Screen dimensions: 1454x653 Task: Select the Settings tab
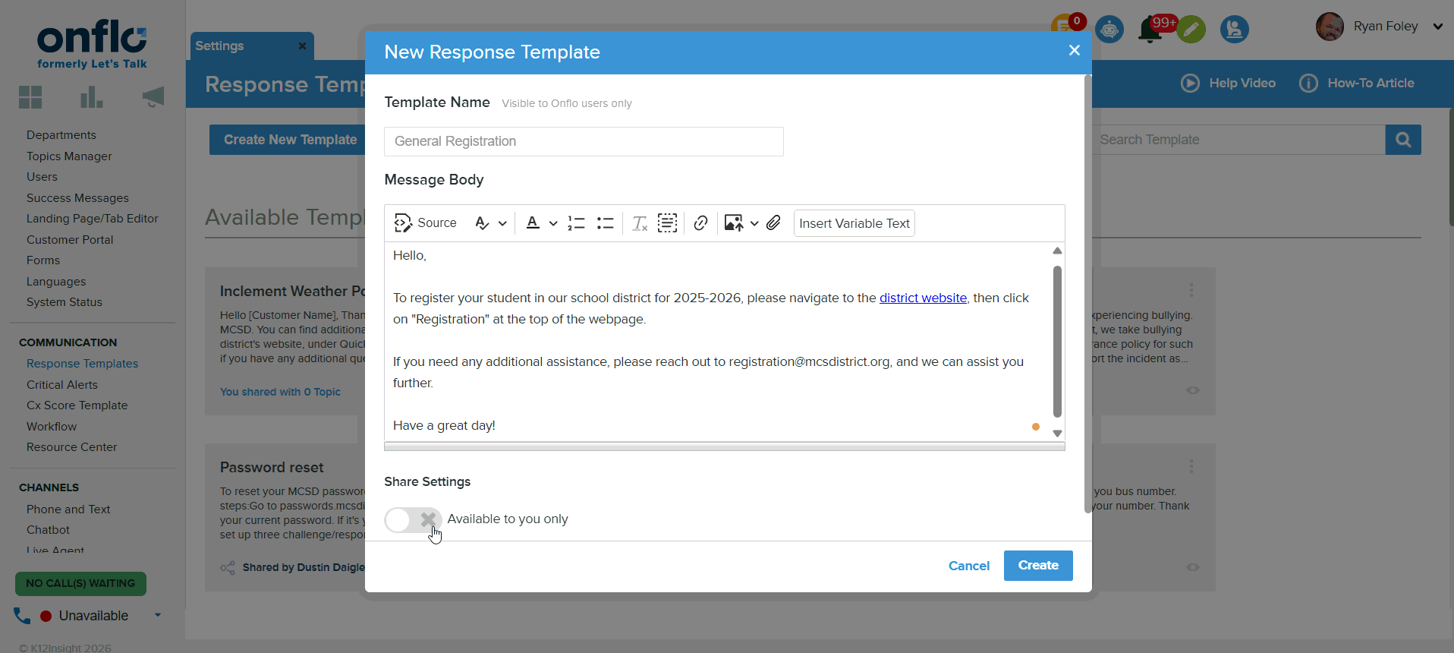point(220,46)
